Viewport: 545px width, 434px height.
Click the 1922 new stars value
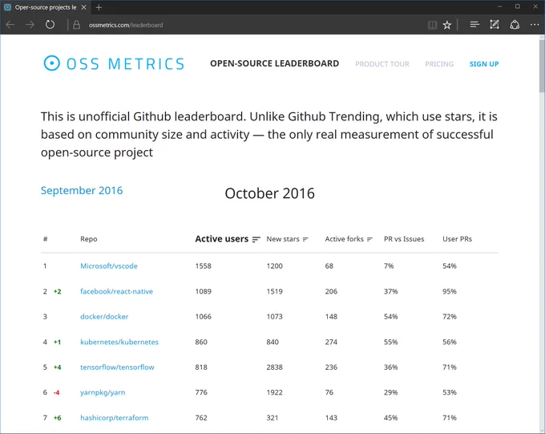[x=275, y=392]
